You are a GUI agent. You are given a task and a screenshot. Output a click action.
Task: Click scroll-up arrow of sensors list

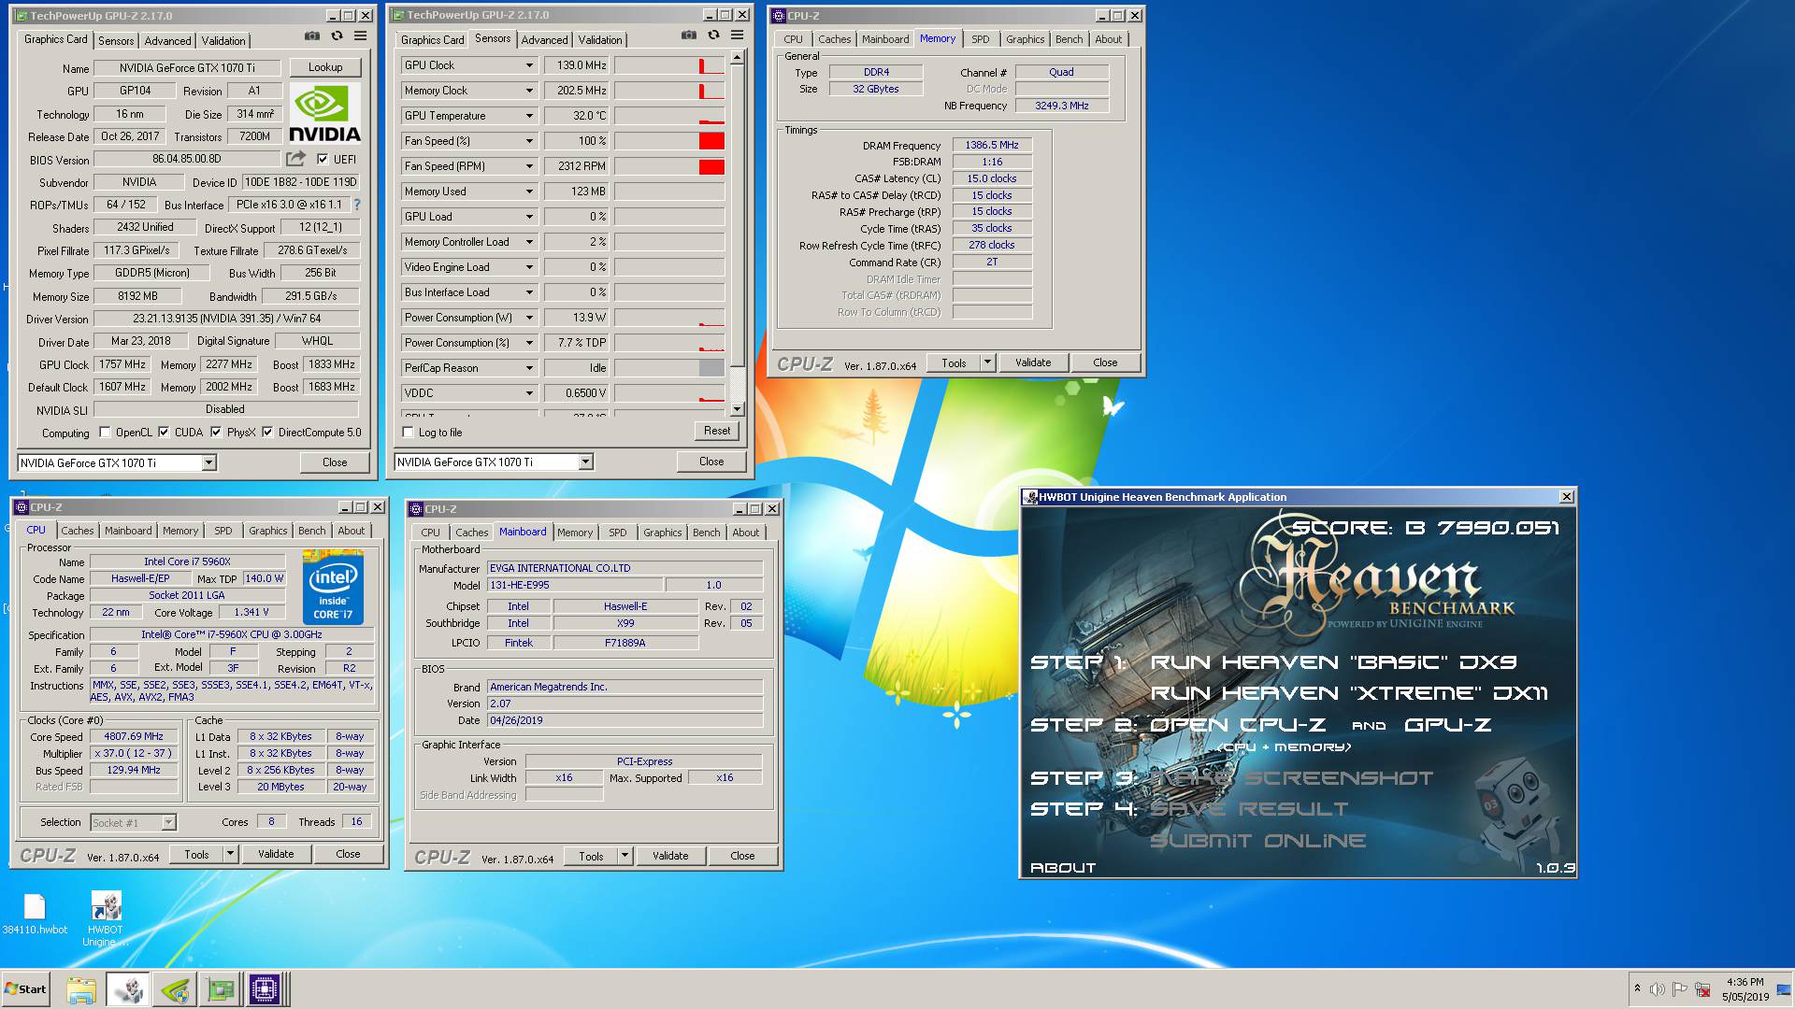737,58
